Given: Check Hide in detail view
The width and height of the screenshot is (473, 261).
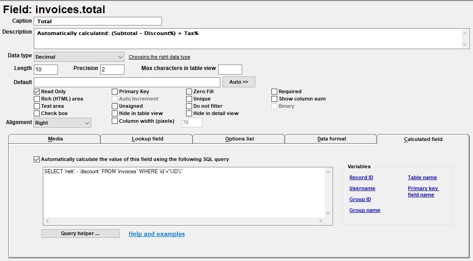Looking at the screenshot, I should 189,113.
